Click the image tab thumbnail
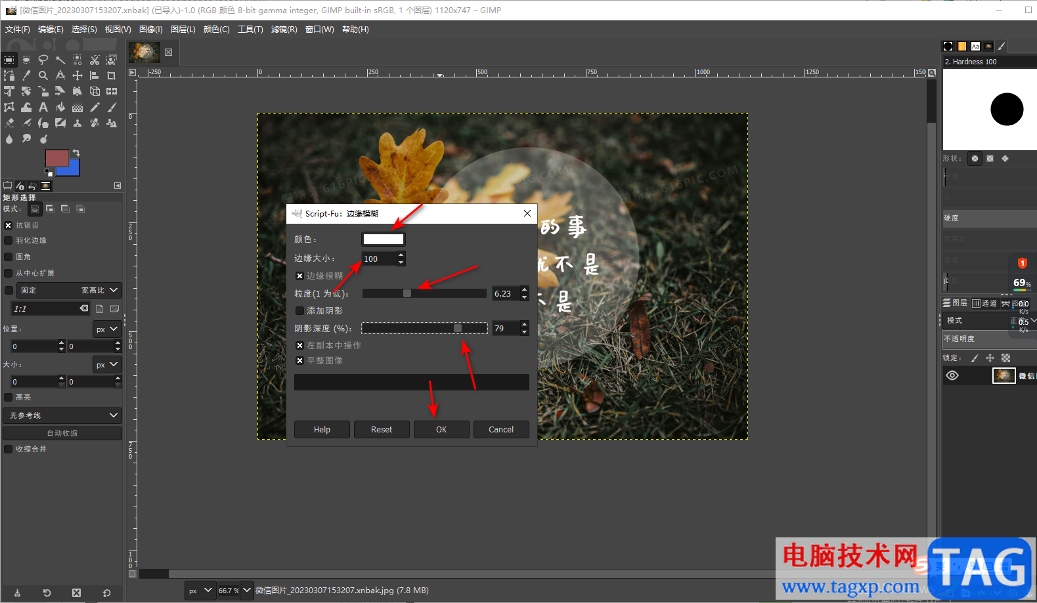The height and width of the screenshot is (603, 1037). (x=144, y=52)
